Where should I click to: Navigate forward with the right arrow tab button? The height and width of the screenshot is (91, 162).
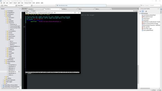pyautogui.click(x=25, y=9)
